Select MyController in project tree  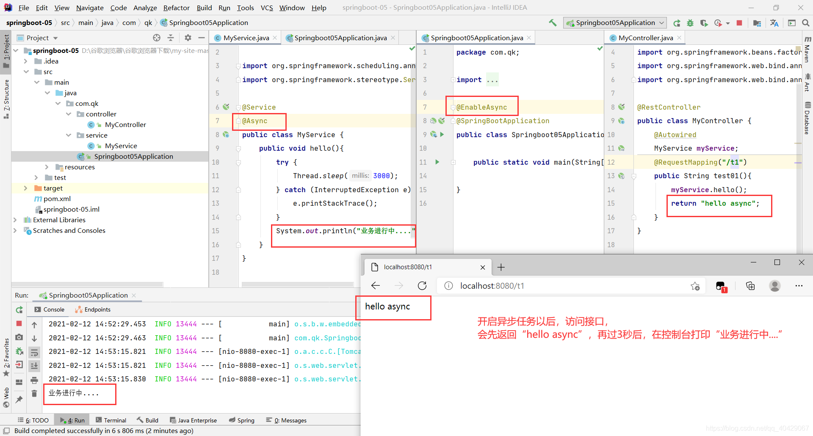125,124
